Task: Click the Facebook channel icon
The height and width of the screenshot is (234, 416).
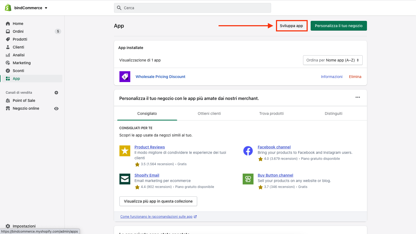Action: coord(248,151)
